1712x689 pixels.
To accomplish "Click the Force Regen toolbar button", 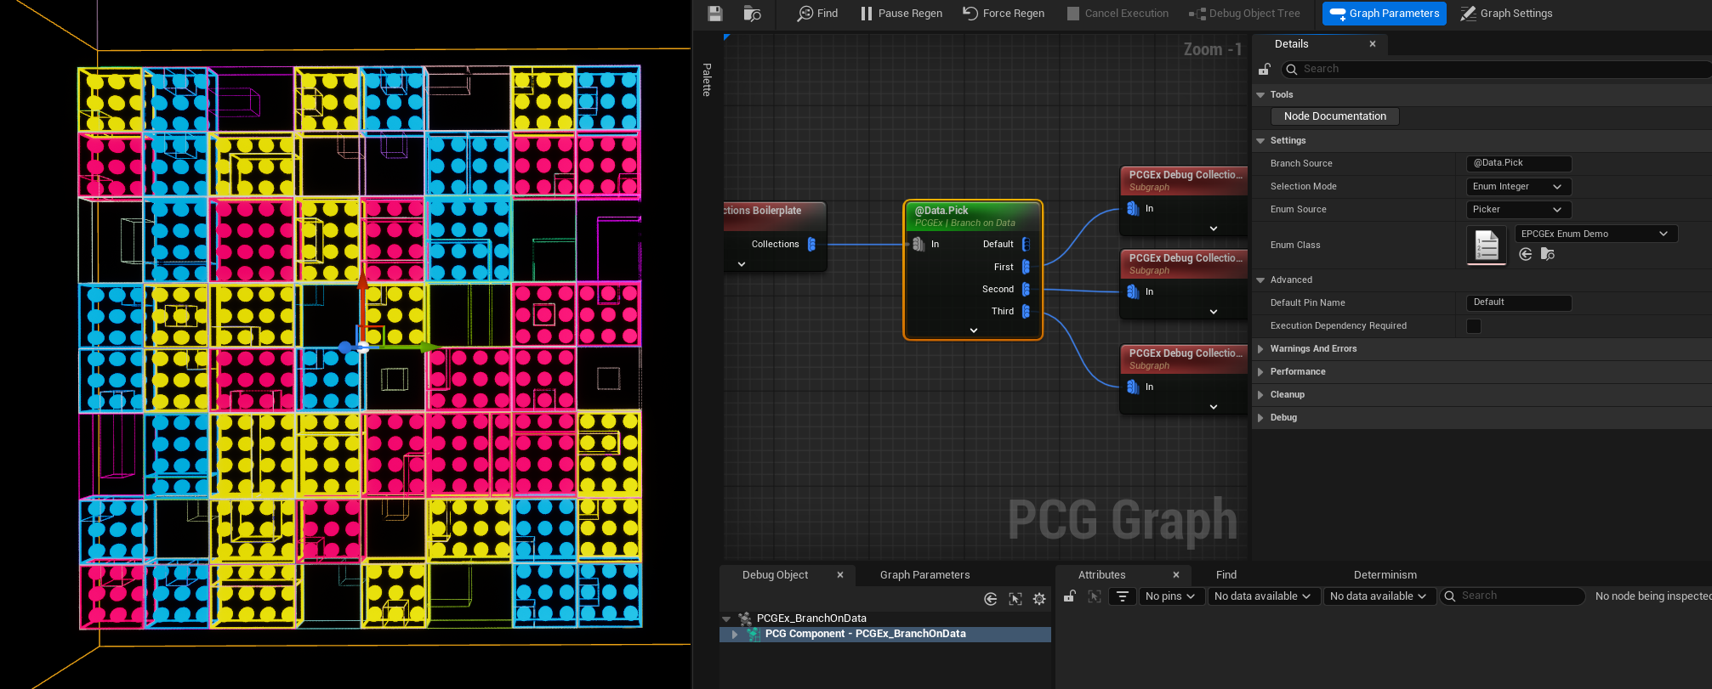I will [1004, 14].
